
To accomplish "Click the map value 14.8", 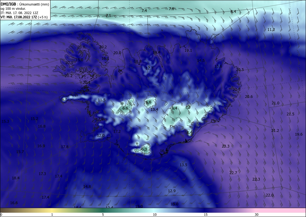I will pyautogui.click(x=87, y=187).
